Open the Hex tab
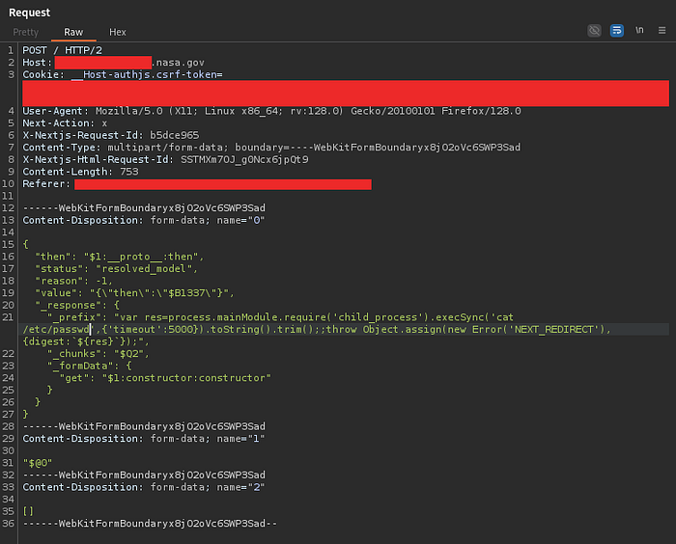Viewport: 676px width, 544px height. pos(117,32)
